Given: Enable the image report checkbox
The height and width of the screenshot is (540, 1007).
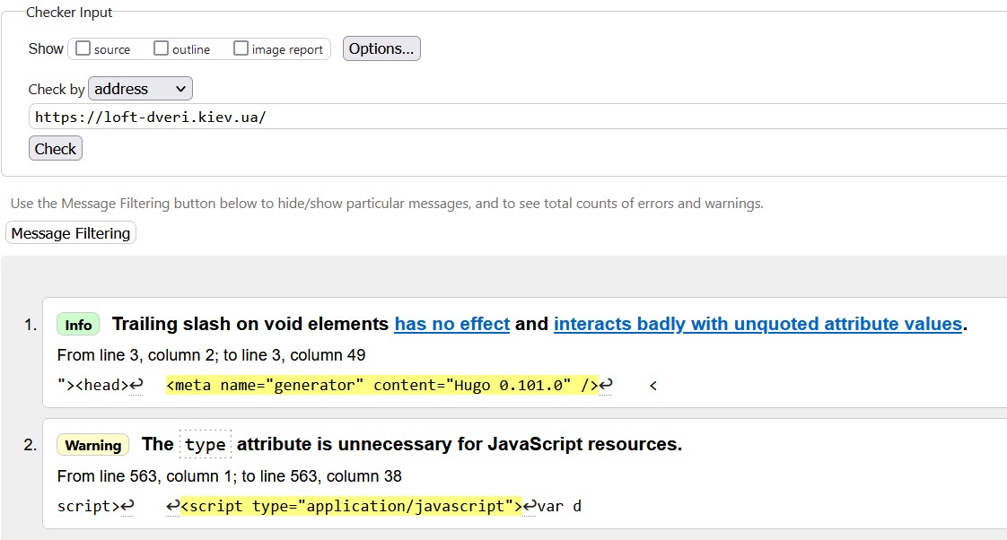Looking at the screenshot, I should click(241, 48).
